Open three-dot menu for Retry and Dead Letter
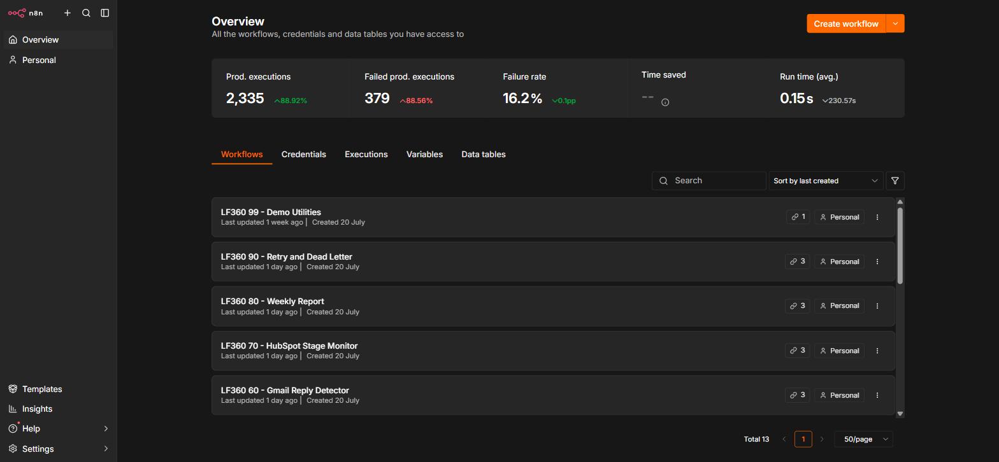 tap(877, 262)
